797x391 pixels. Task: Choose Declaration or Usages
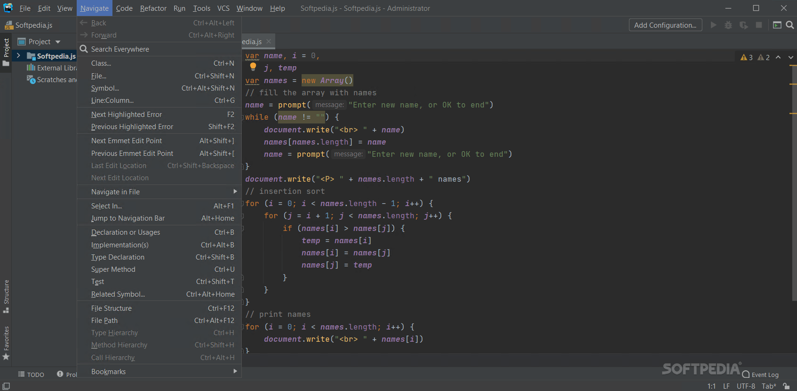[x=159, y=232]
